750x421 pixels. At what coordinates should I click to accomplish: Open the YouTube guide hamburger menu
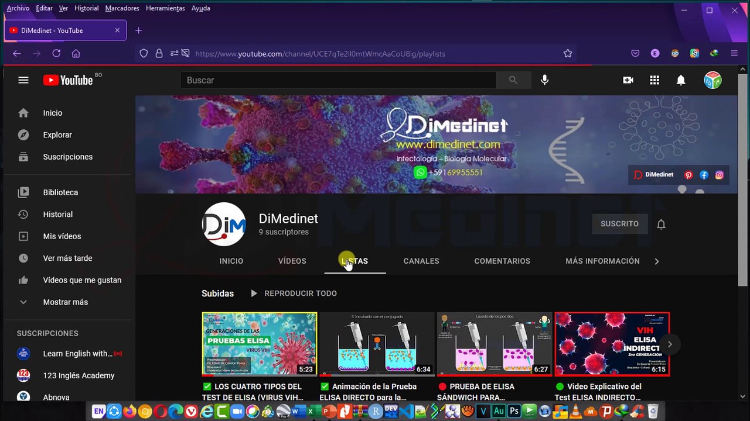23,80
